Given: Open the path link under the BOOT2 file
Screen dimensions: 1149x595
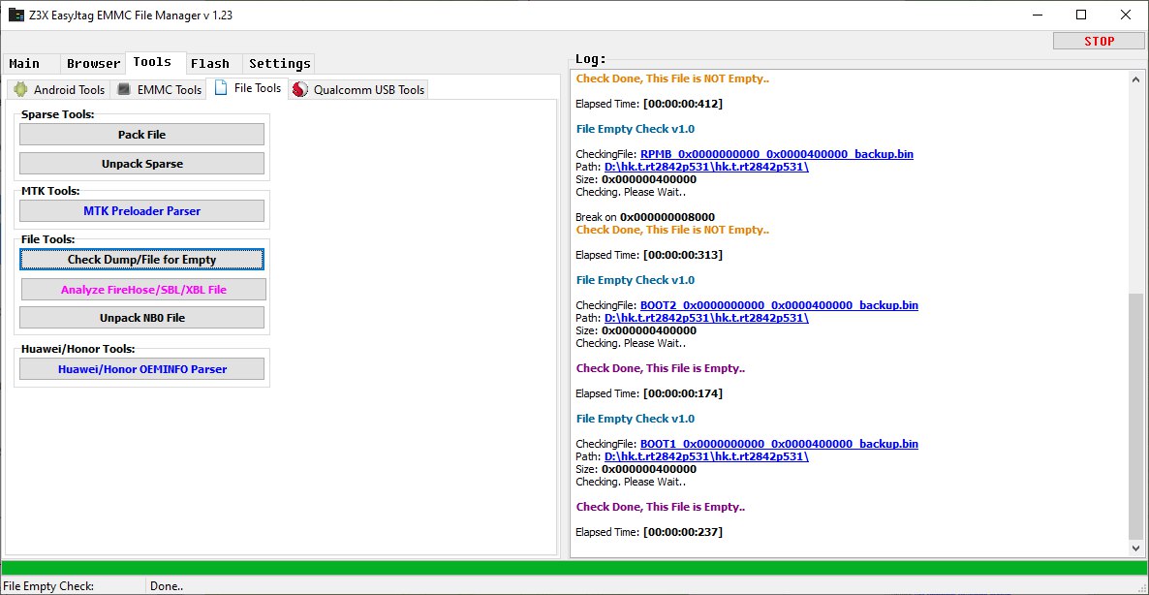Looking at the screenshot, I should 706,318.
